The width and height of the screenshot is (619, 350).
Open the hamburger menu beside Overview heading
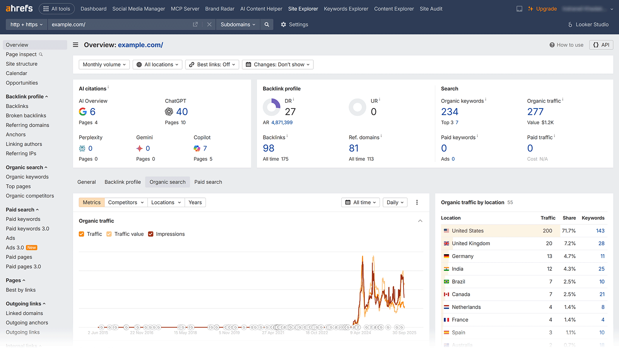[x=75, y=44]
